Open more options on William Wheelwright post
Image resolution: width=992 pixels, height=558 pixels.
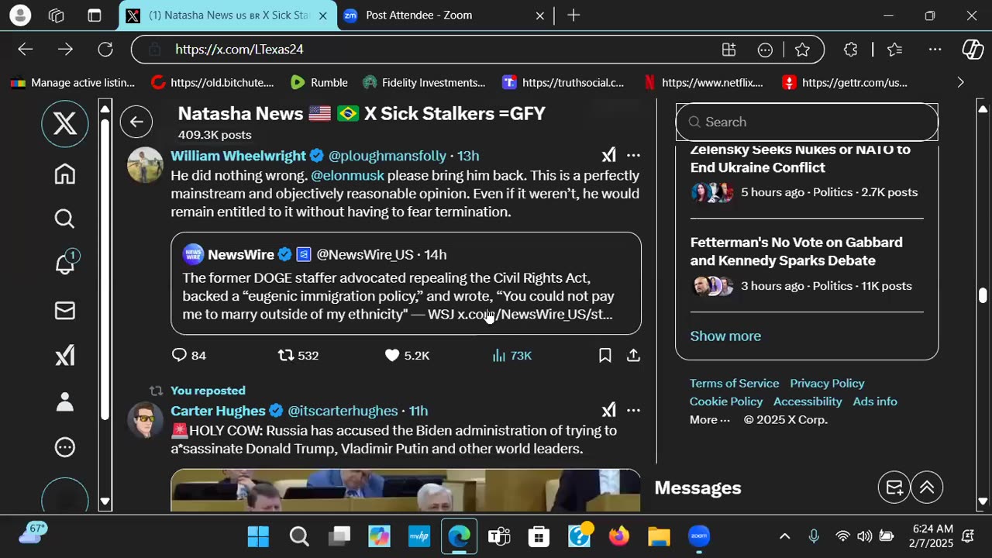[633, 156]
